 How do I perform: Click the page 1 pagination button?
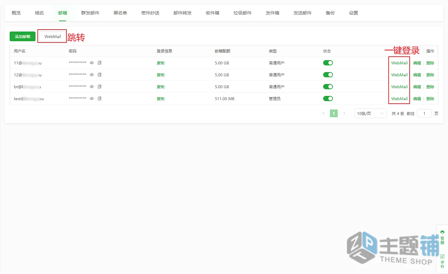334,113
